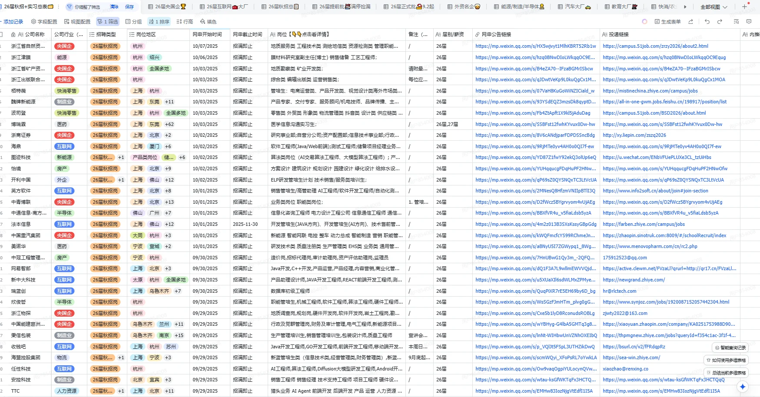The image size is (760, 397).
Task: Click 智能查询记录 suggestion
Action: [x=730, y=347]
